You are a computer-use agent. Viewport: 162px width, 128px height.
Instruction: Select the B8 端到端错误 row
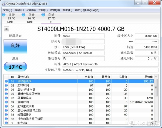79,115
